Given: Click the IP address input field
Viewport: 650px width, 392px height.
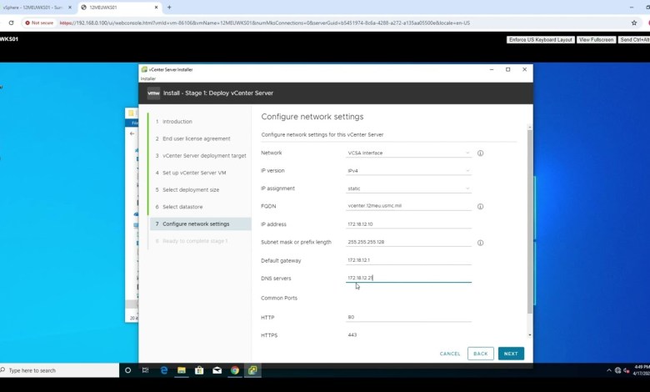Looking at the screenshot, I should pos(408,224).
